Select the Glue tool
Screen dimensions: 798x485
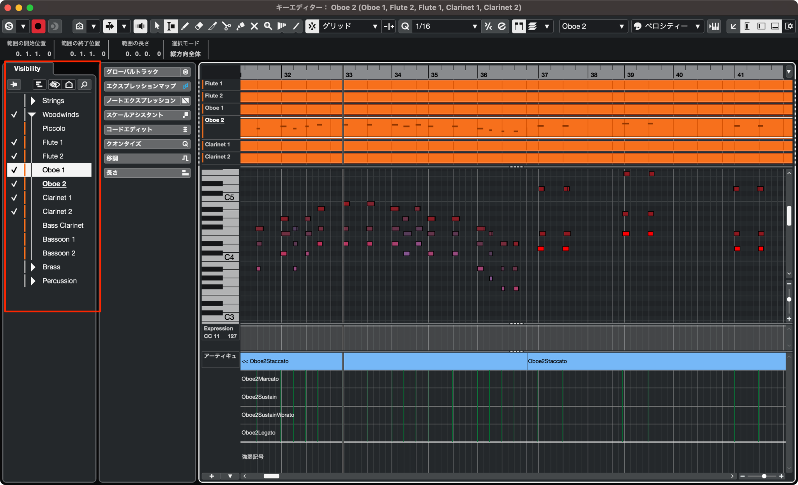point(240,26)
